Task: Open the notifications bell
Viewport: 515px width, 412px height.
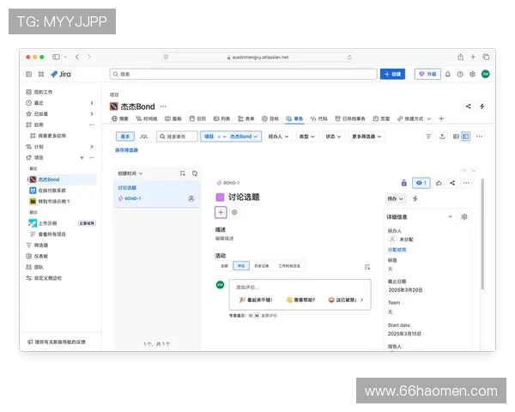Action: tap(448, 75)
